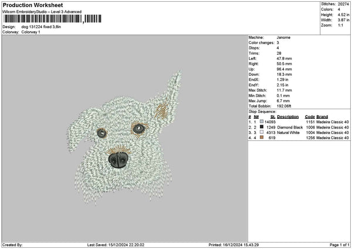Click the Total Bobbin value

284,106
